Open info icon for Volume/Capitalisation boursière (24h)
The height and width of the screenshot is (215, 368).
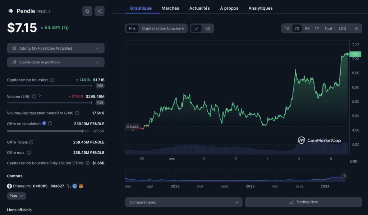[77, 113]
